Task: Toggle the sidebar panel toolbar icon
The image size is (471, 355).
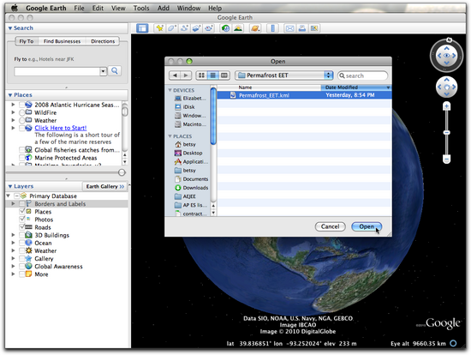Action: tap(142, 28)
